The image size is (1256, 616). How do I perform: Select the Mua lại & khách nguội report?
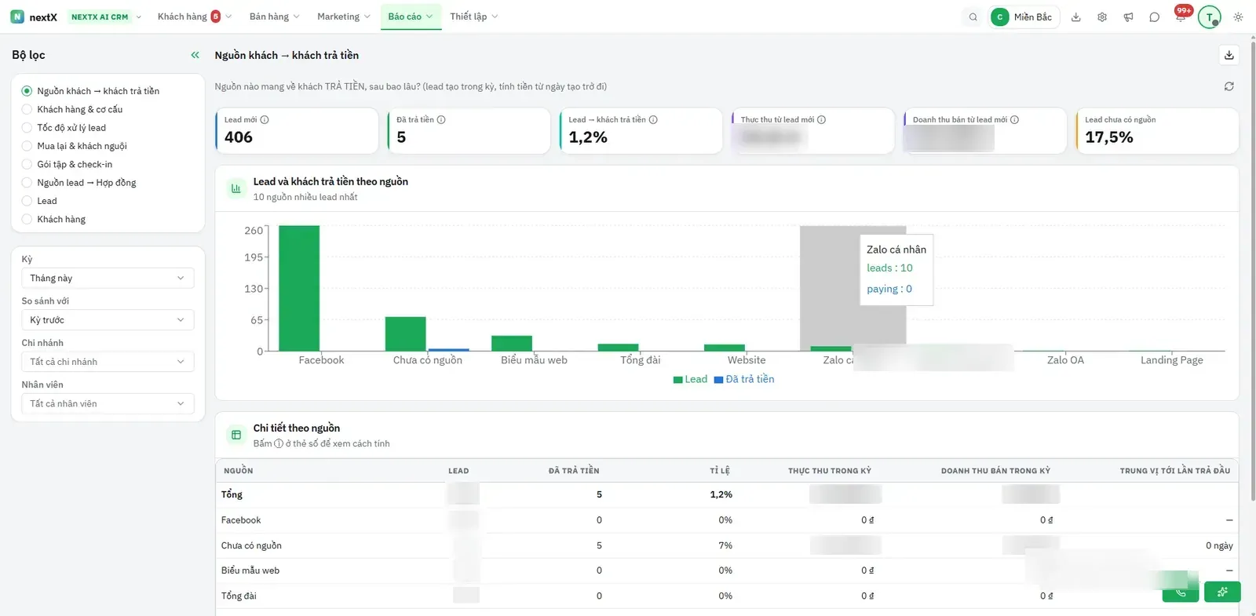[x=74, y=146]
